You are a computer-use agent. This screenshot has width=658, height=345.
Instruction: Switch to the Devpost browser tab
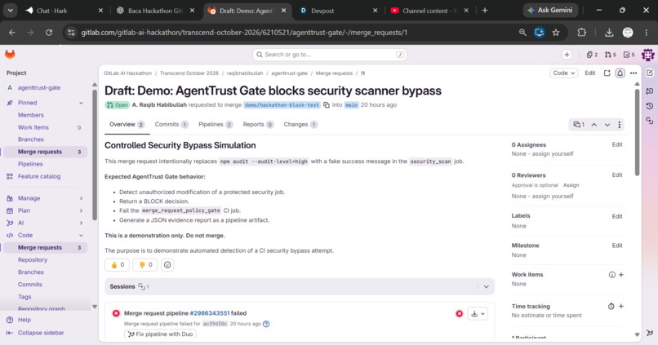[339, 11]
